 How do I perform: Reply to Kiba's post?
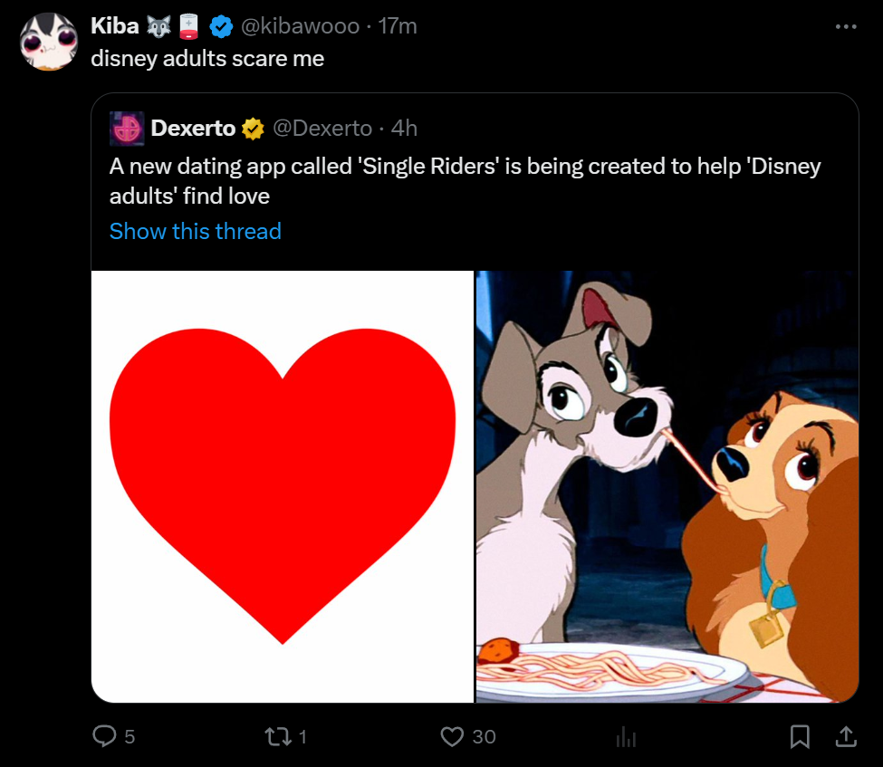pyautogui.click(x=106, y=737)
